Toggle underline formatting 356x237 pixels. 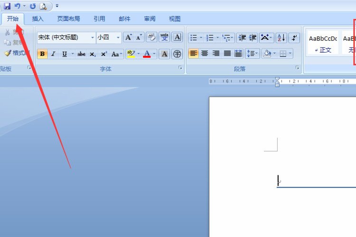point(65,54)
